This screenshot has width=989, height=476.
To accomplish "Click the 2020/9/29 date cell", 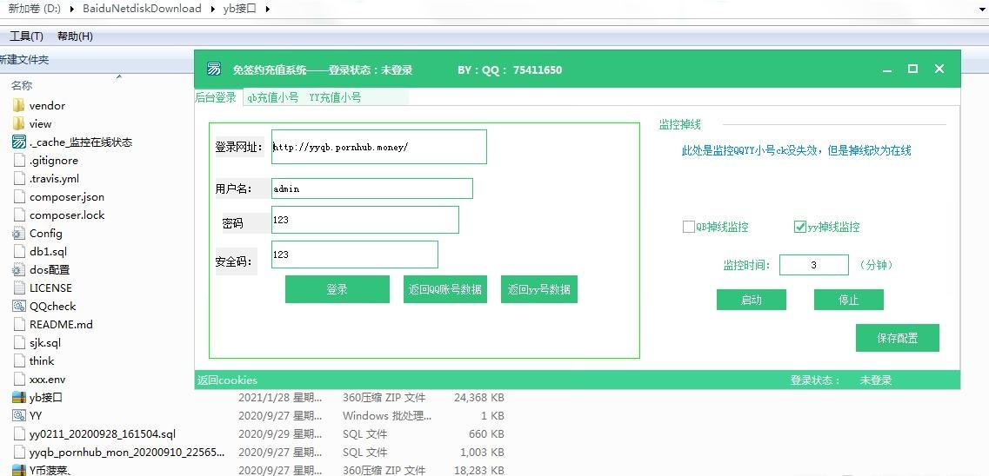I will pos(280,434).
